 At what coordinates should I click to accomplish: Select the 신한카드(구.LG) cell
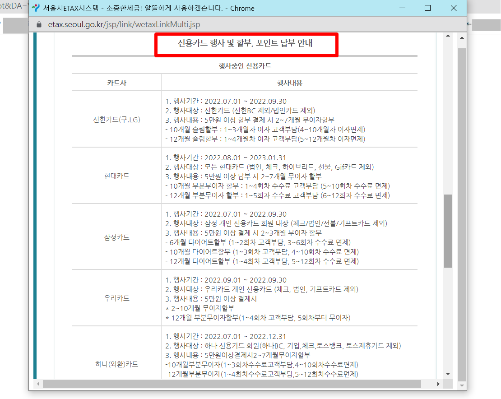click(x=116, y=120)
